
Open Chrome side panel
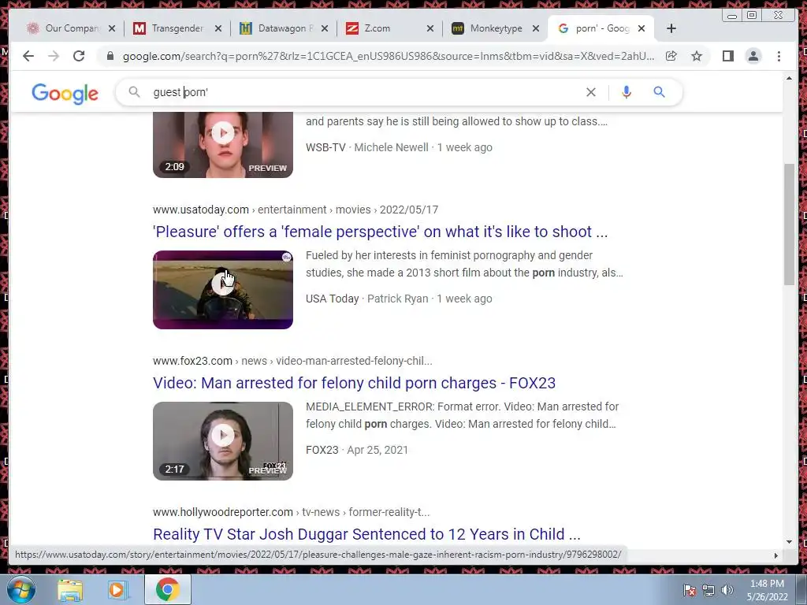727,56
